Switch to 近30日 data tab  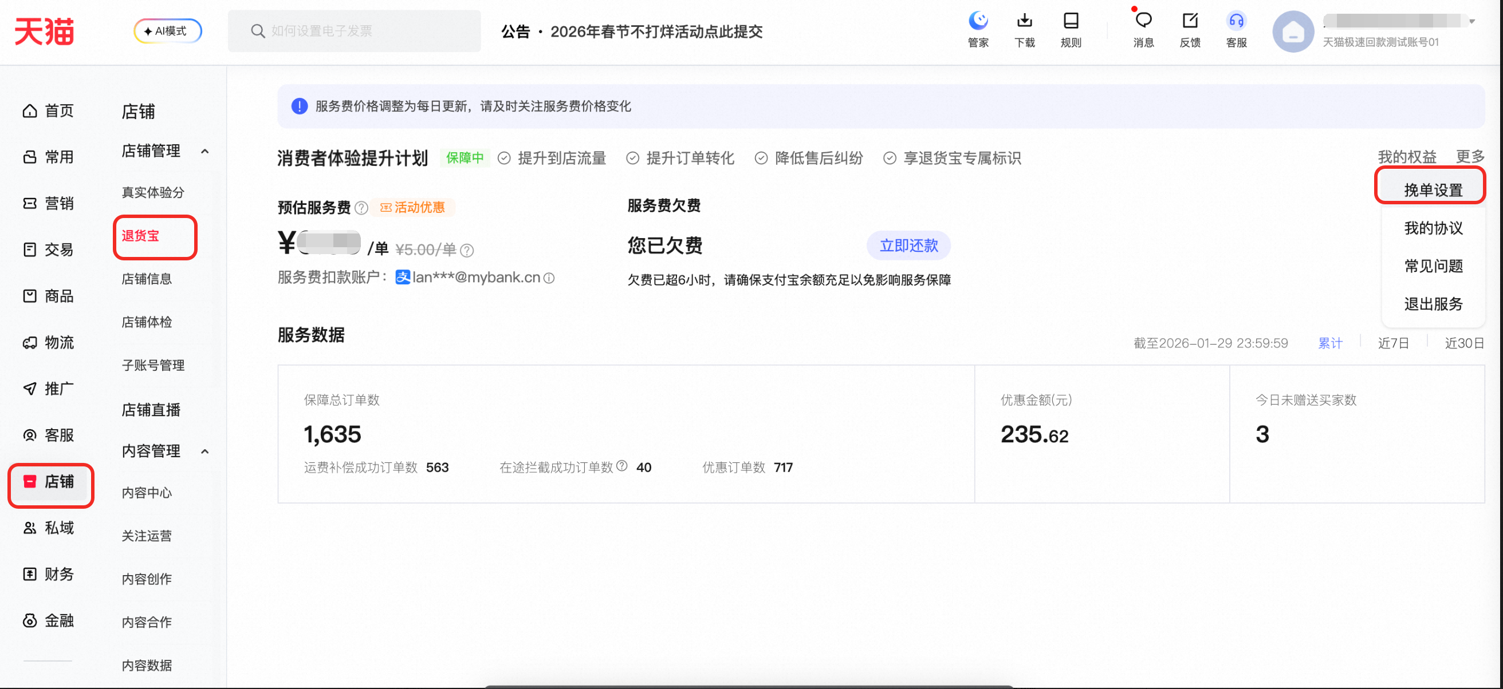[1464, 343]
